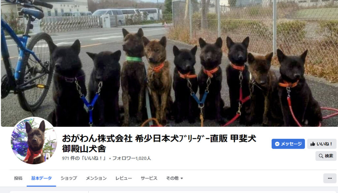Open the cover photo of dogs
The image size is (338, 193).
coord(169,63)
